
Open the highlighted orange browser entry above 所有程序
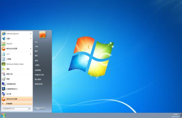pyautogui.click(x=17, y=99)
